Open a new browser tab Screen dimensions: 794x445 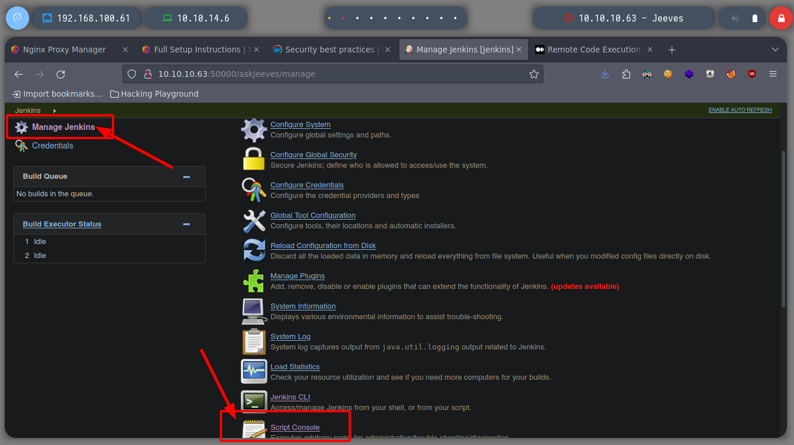tap(672, 50)
